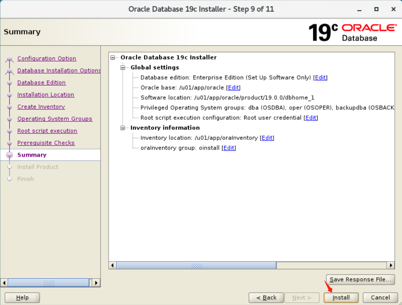Go to Root script execution step
This screenshot has width=402, height=305.
coord(47,131)
